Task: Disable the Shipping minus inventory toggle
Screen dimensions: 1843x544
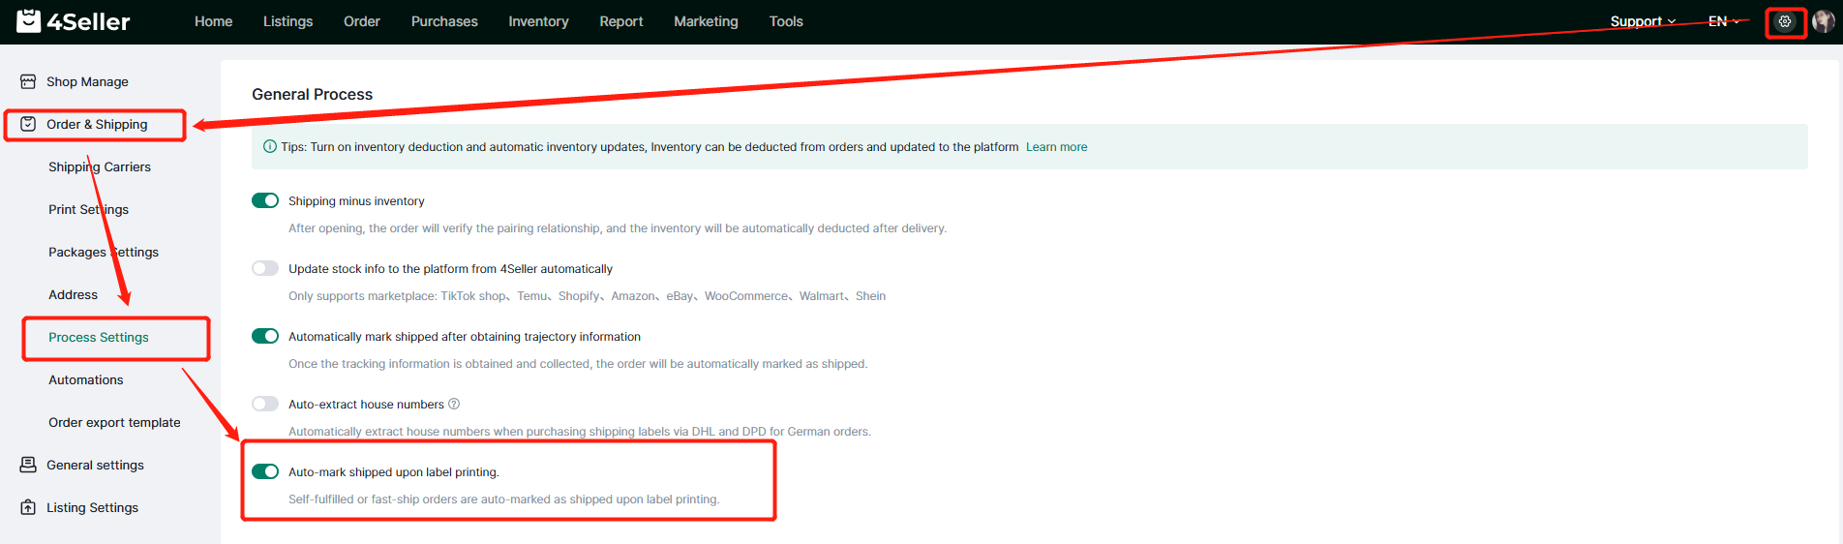Action: [x=265, y=201]
